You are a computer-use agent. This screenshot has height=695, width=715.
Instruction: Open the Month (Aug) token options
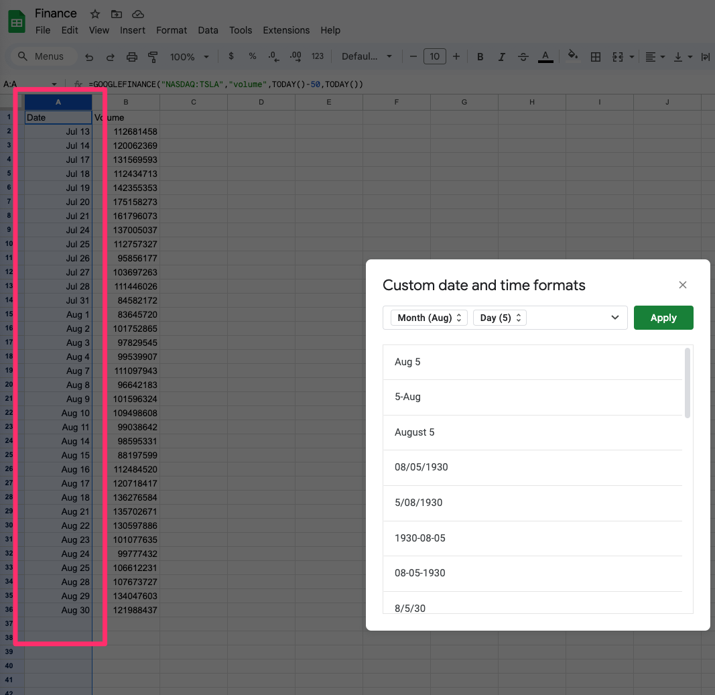pyautogui.click(x=429, y=318)
